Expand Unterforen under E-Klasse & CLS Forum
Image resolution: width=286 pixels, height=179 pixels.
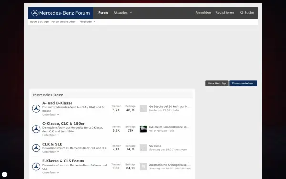[51, 173]
